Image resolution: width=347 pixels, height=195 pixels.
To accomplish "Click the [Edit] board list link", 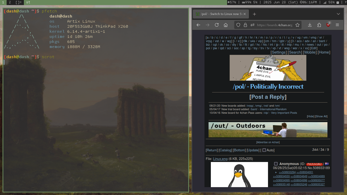I will pos(314,48).
